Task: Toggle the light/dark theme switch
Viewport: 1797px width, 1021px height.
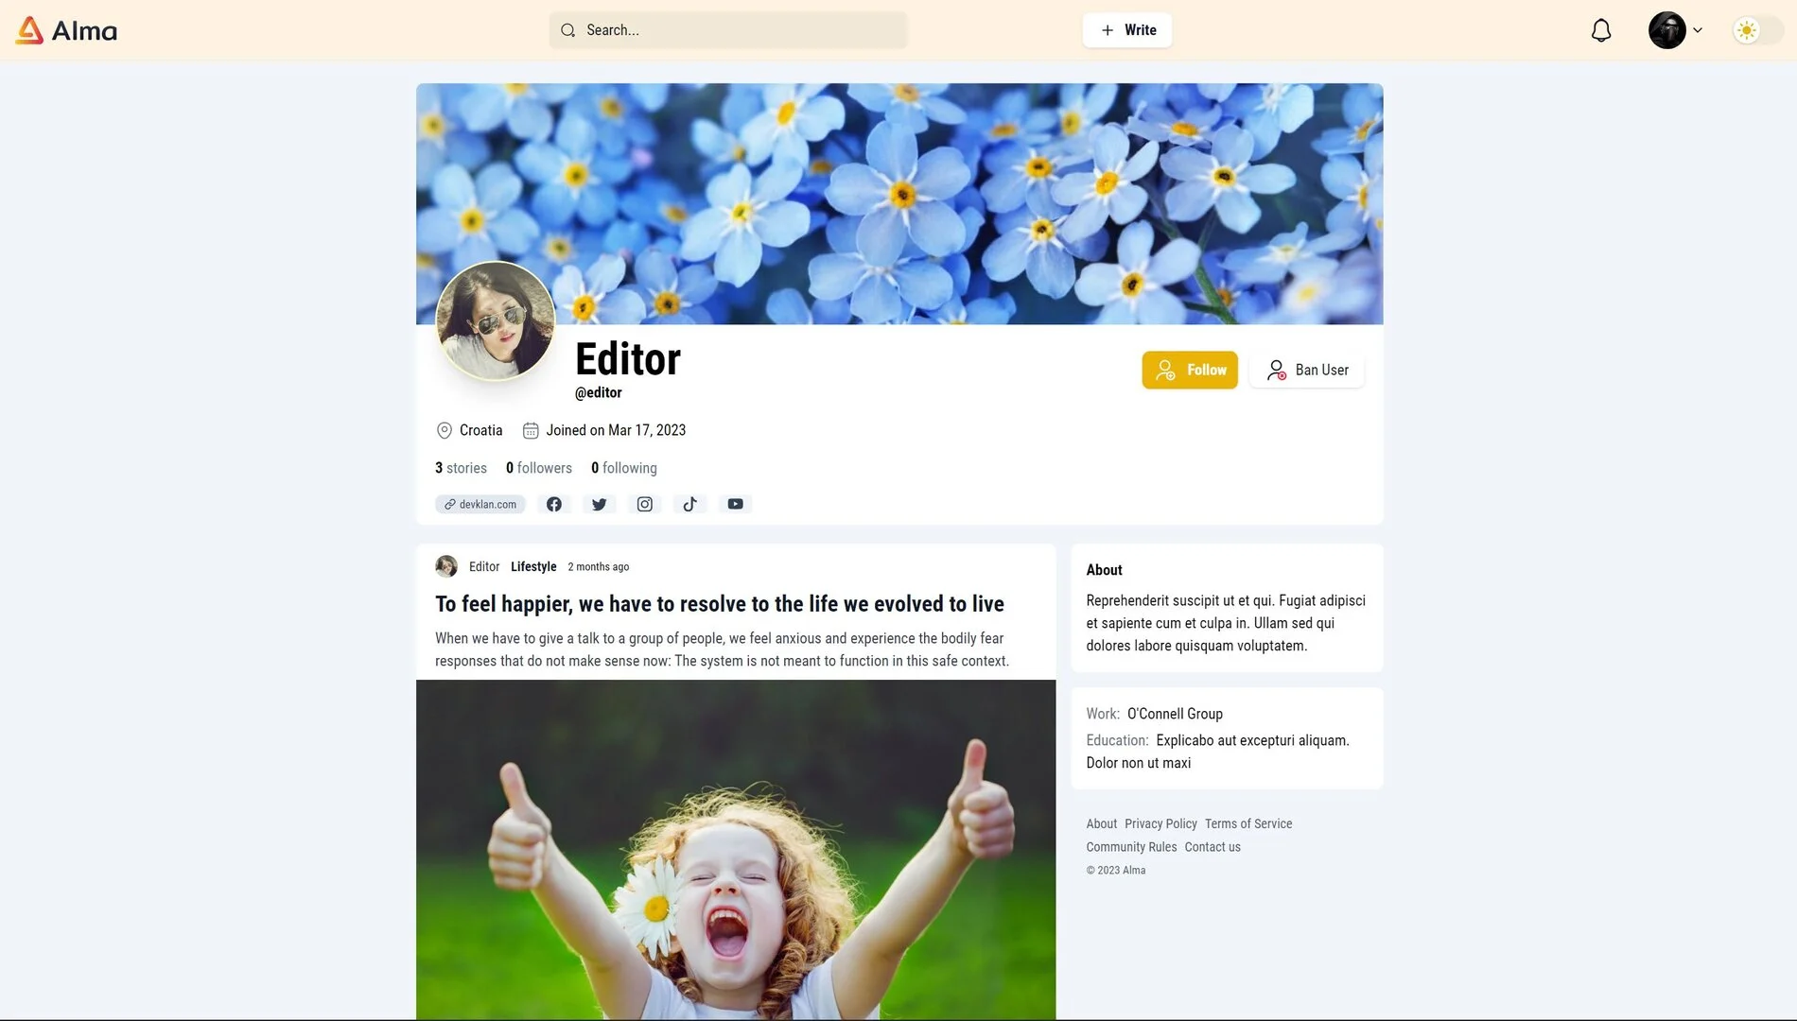Action: tap(1757, 30)
